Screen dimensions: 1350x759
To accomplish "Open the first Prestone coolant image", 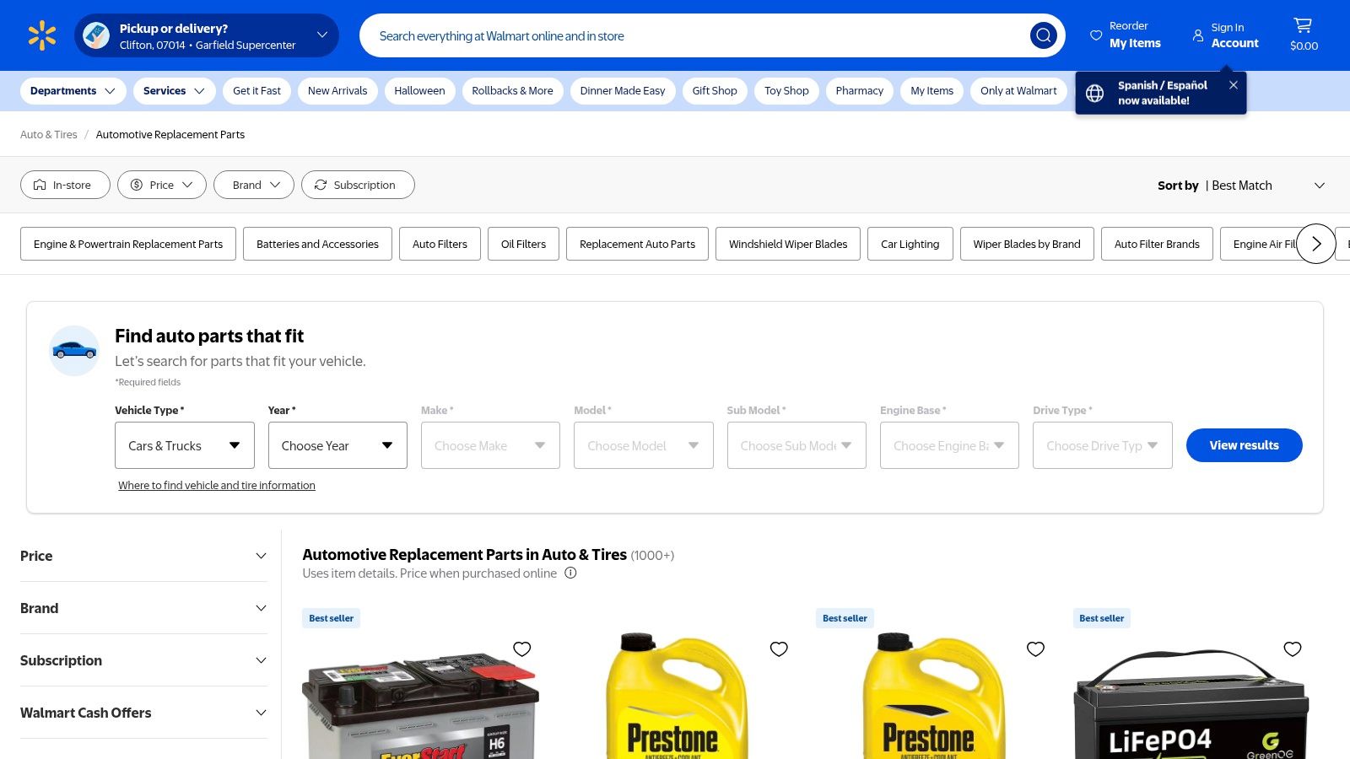I will pyautogui.click(x=677, y=696).
